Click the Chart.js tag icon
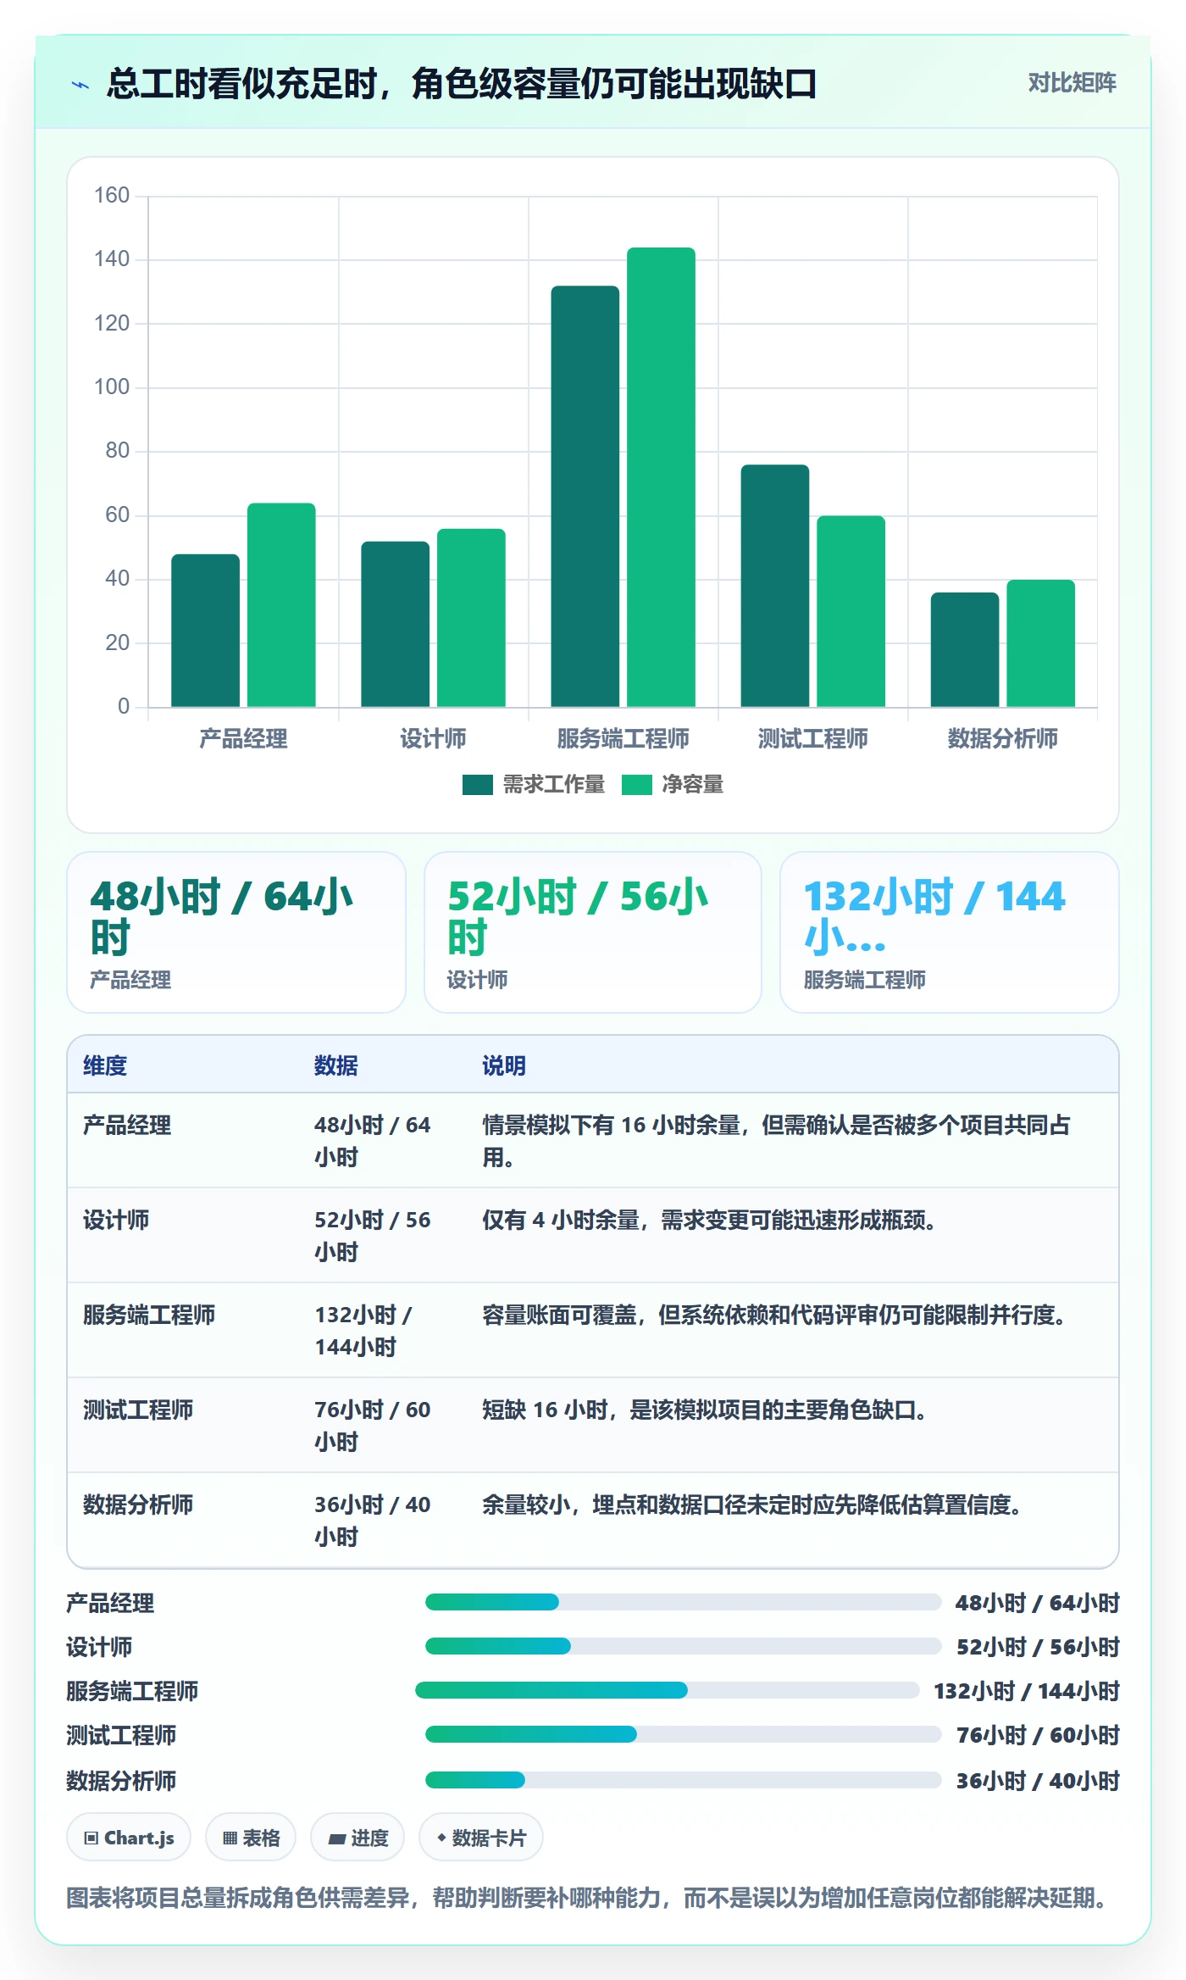This screenshot has width=1186, height=1980. point(91,1838)
